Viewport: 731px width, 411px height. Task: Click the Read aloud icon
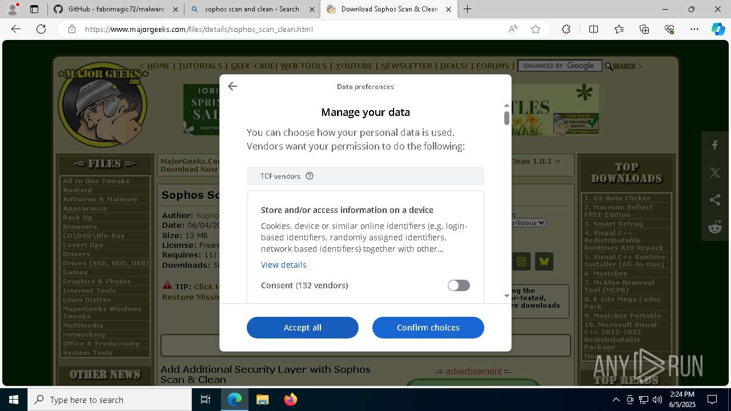click(x=513, y=29)
